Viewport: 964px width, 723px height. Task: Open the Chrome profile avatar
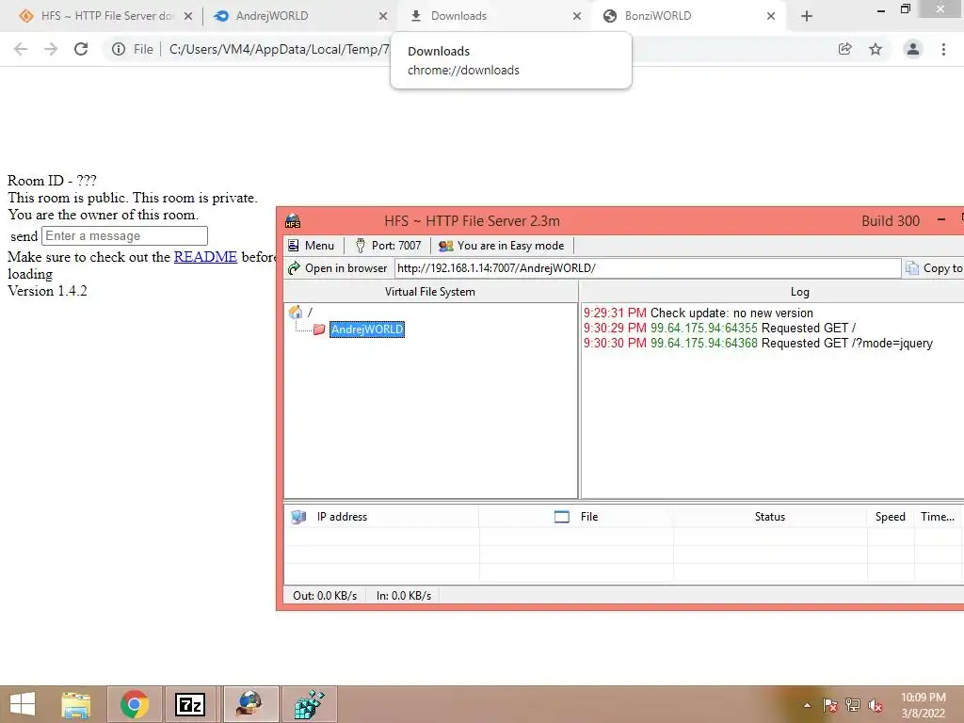click(913, 49)
